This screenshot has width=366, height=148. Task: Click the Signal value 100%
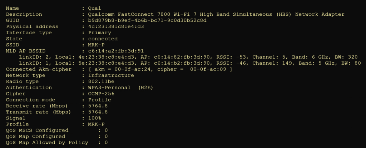(x=94, y=118)
